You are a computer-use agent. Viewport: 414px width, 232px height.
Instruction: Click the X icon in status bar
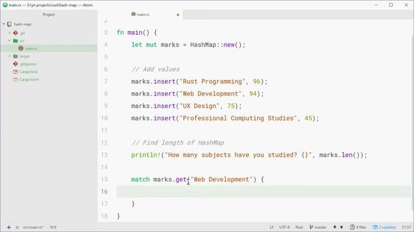coord(17,227)
